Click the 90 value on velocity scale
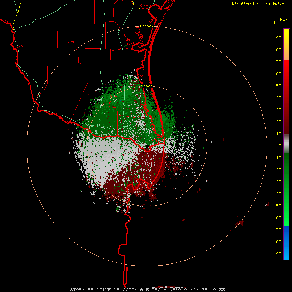292x292 pixels. [279, 38]
